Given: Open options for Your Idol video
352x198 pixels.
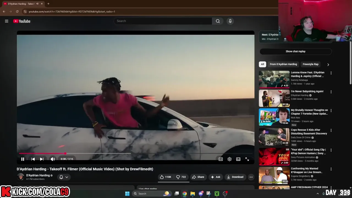Looking at the screenshot, I should pyautogui.click(x=331, y=150).
